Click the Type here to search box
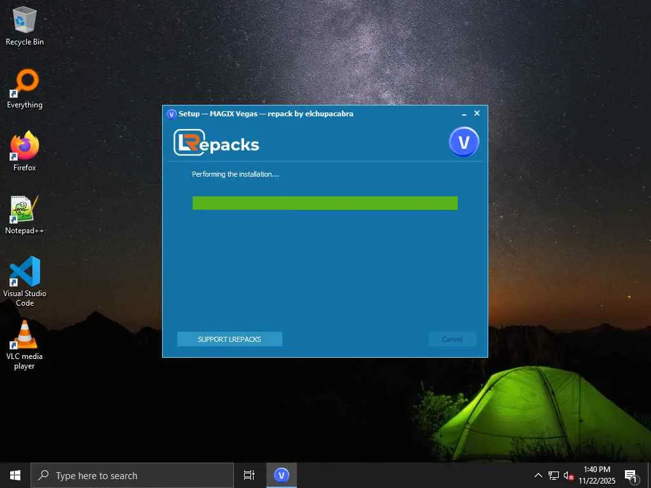The image size is (651, 488). click(x=132, y=475)
